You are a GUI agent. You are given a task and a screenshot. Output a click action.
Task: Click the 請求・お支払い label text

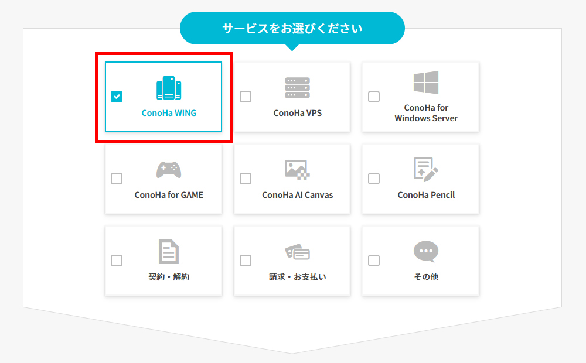(x=298, y=277)
